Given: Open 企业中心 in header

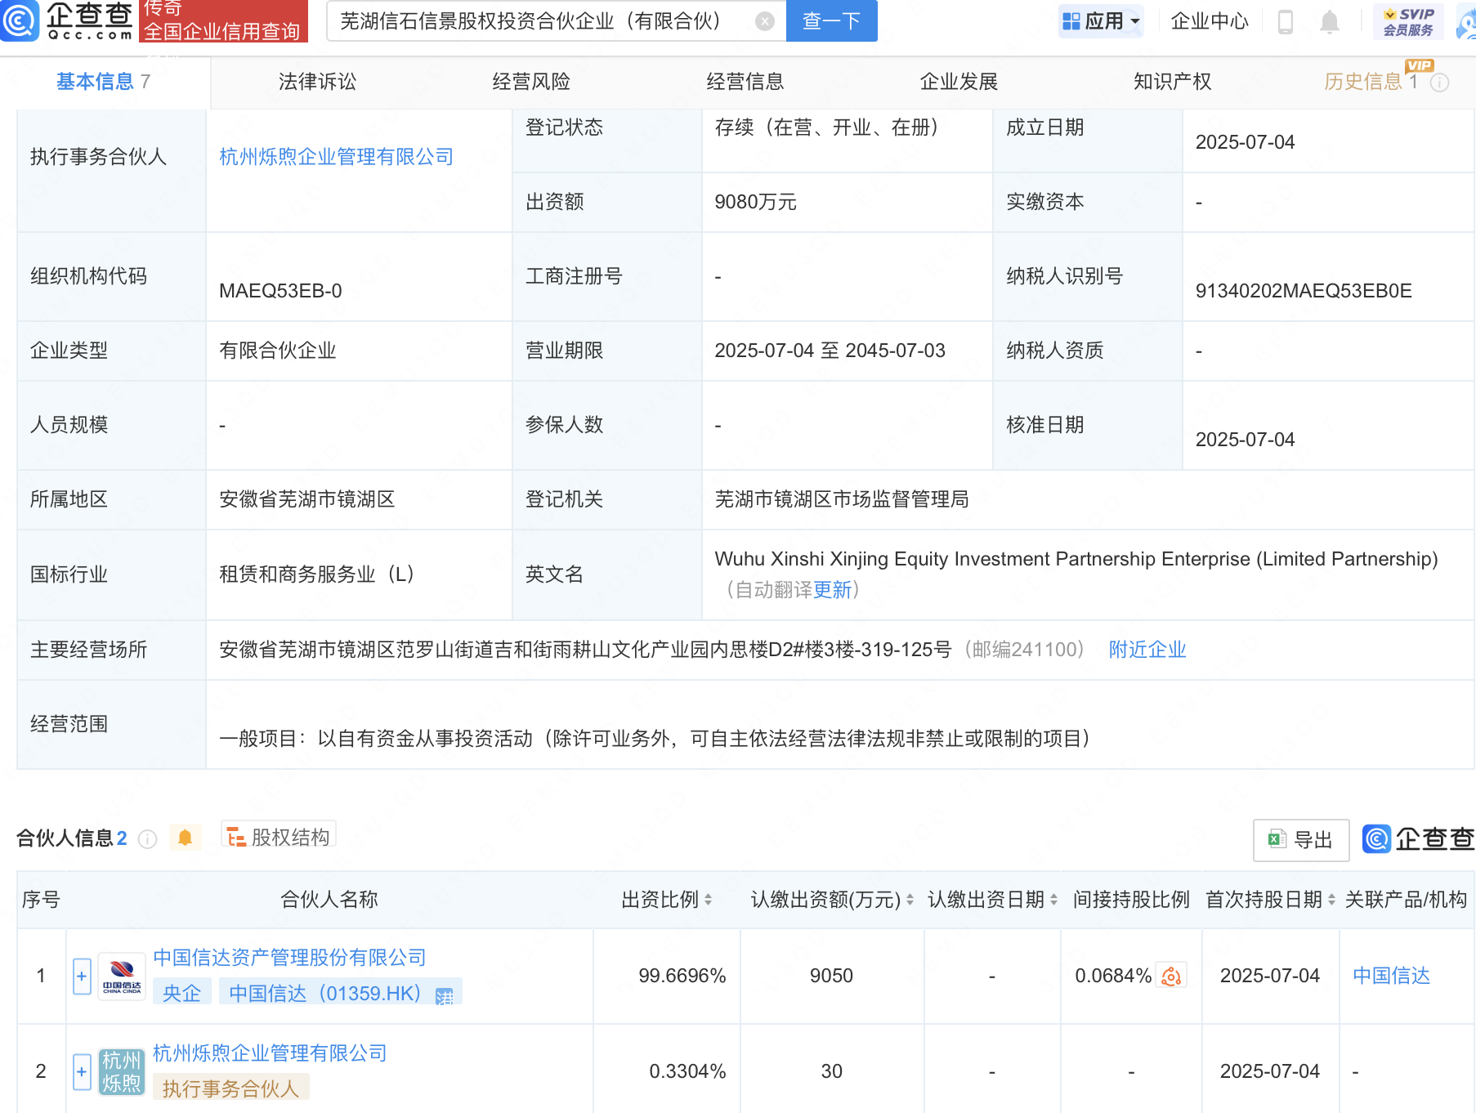Looking at the screenshot, I should point(1210,21).
